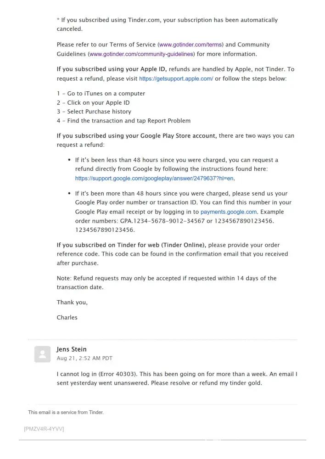Click the note about the 14-day refund window

pos(167,283)
